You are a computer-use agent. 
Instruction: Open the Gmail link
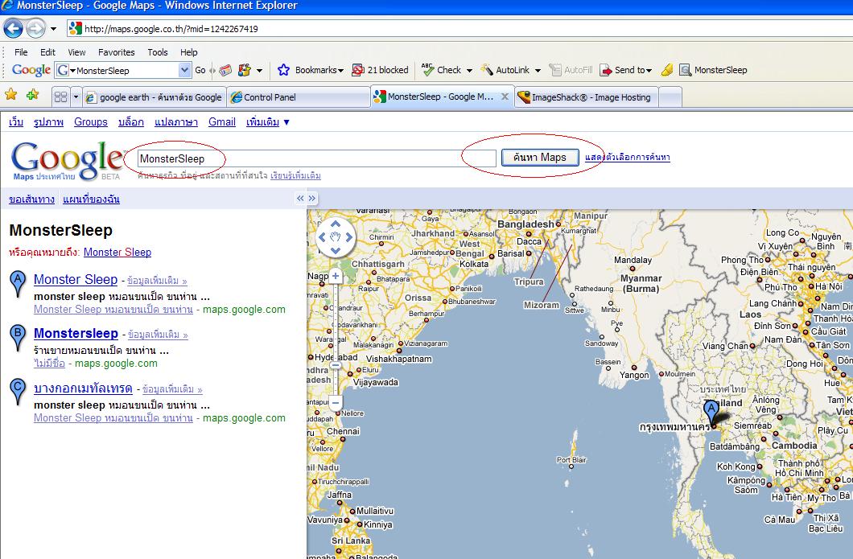click(222, 121)
